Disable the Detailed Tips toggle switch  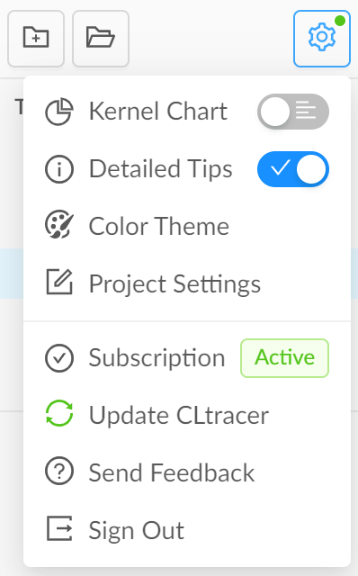coord(293,169)
